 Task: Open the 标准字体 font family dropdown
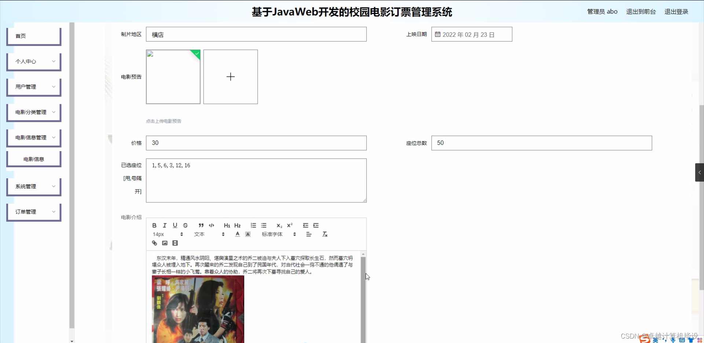click(272, 234)
